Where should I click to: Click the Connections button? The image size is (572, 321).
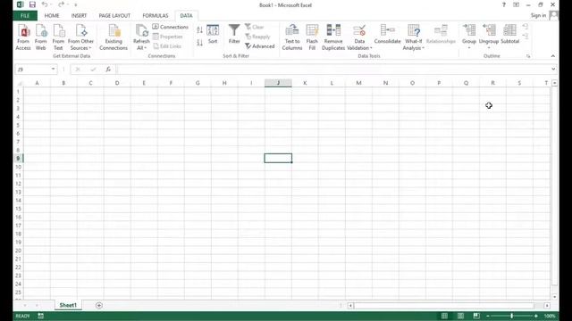[x=171, y=27]
